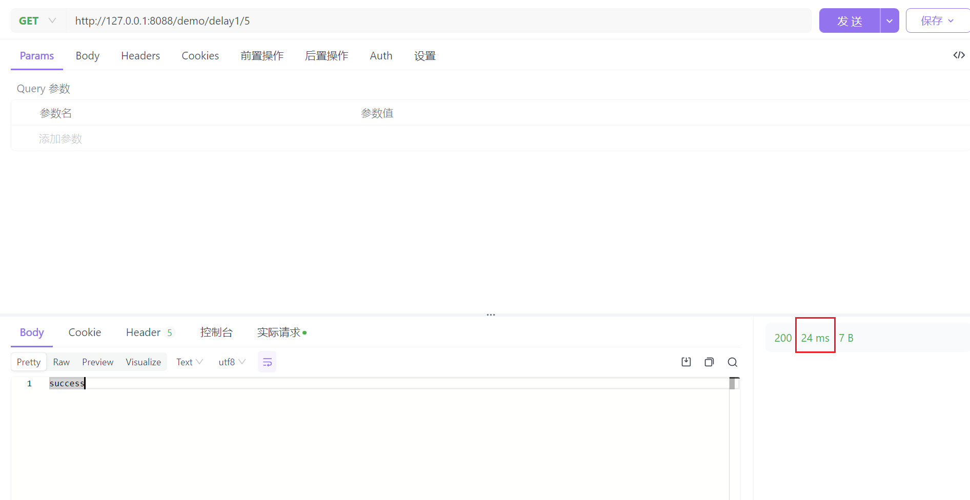Click the success text in response
This screenshot has height=500, width=970.
[x=67, y=383]
